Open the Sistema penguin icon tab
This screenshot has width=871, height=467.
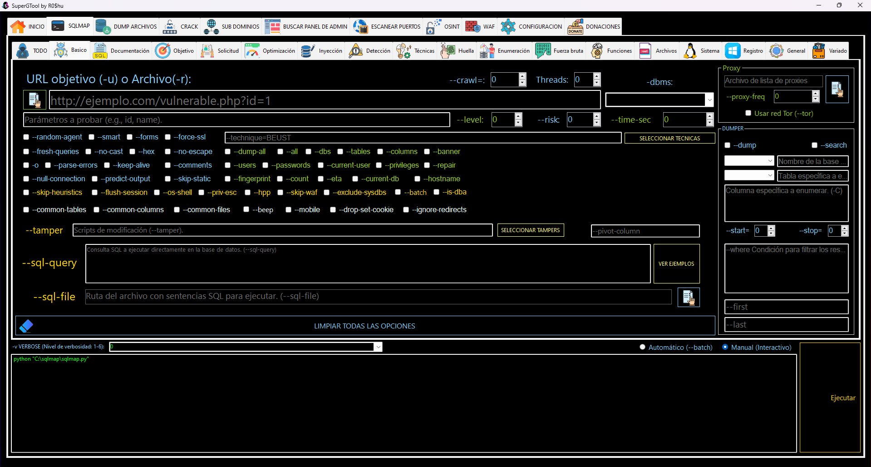tap(690, 51)
